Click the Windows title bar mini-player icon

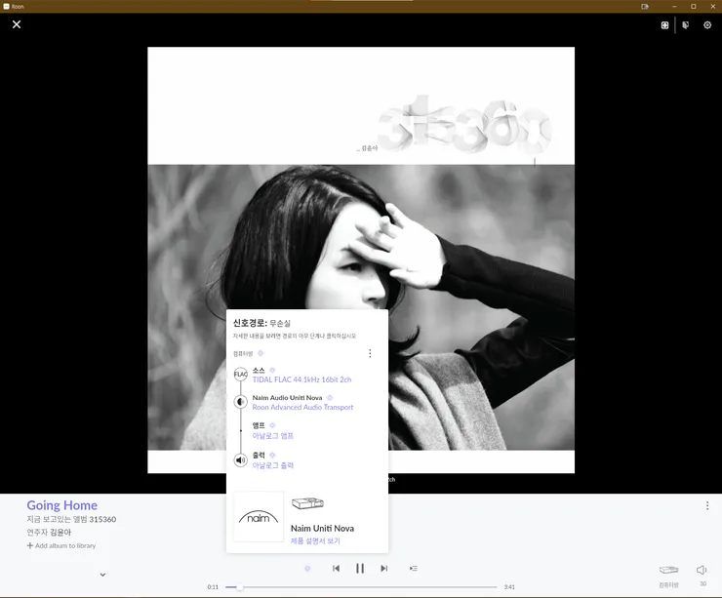645,7
